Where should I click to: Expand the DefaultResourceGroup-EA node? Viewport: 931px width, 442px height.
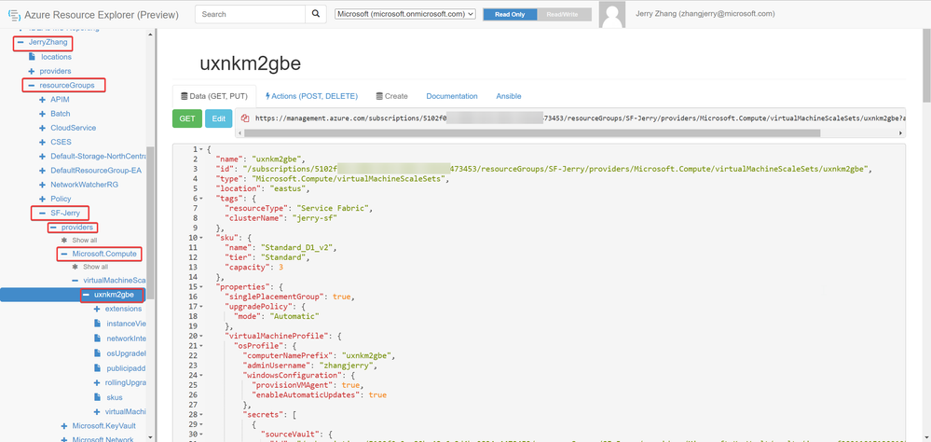42,171
